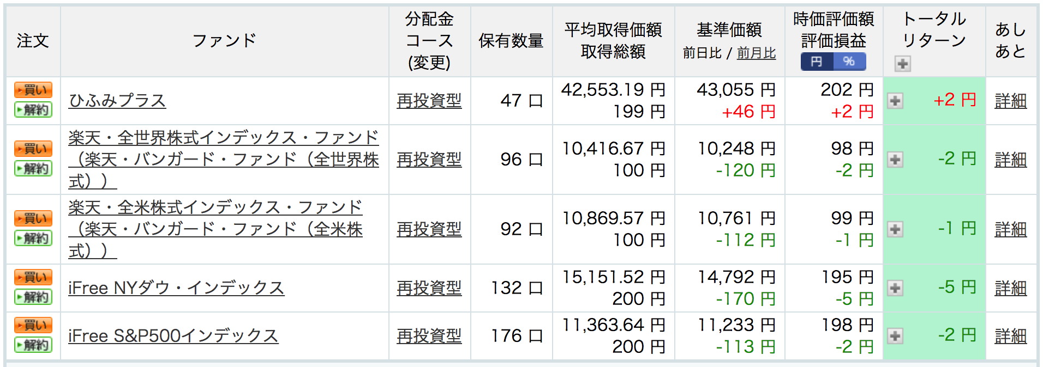
Task: Click 解約 button for 楽天・全世界株式インデックス・ファンド
Action: (33, 168)
